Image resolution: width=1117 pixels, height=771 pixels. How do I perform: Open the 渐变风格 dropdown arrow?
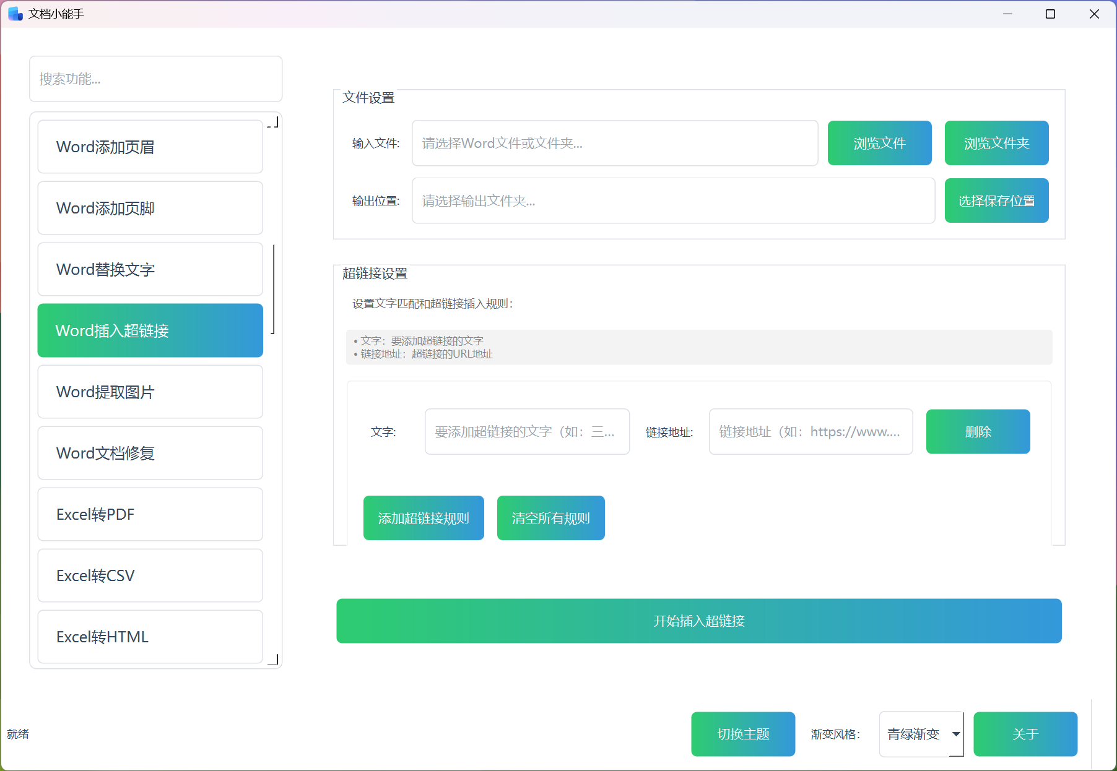pos(956,734)
